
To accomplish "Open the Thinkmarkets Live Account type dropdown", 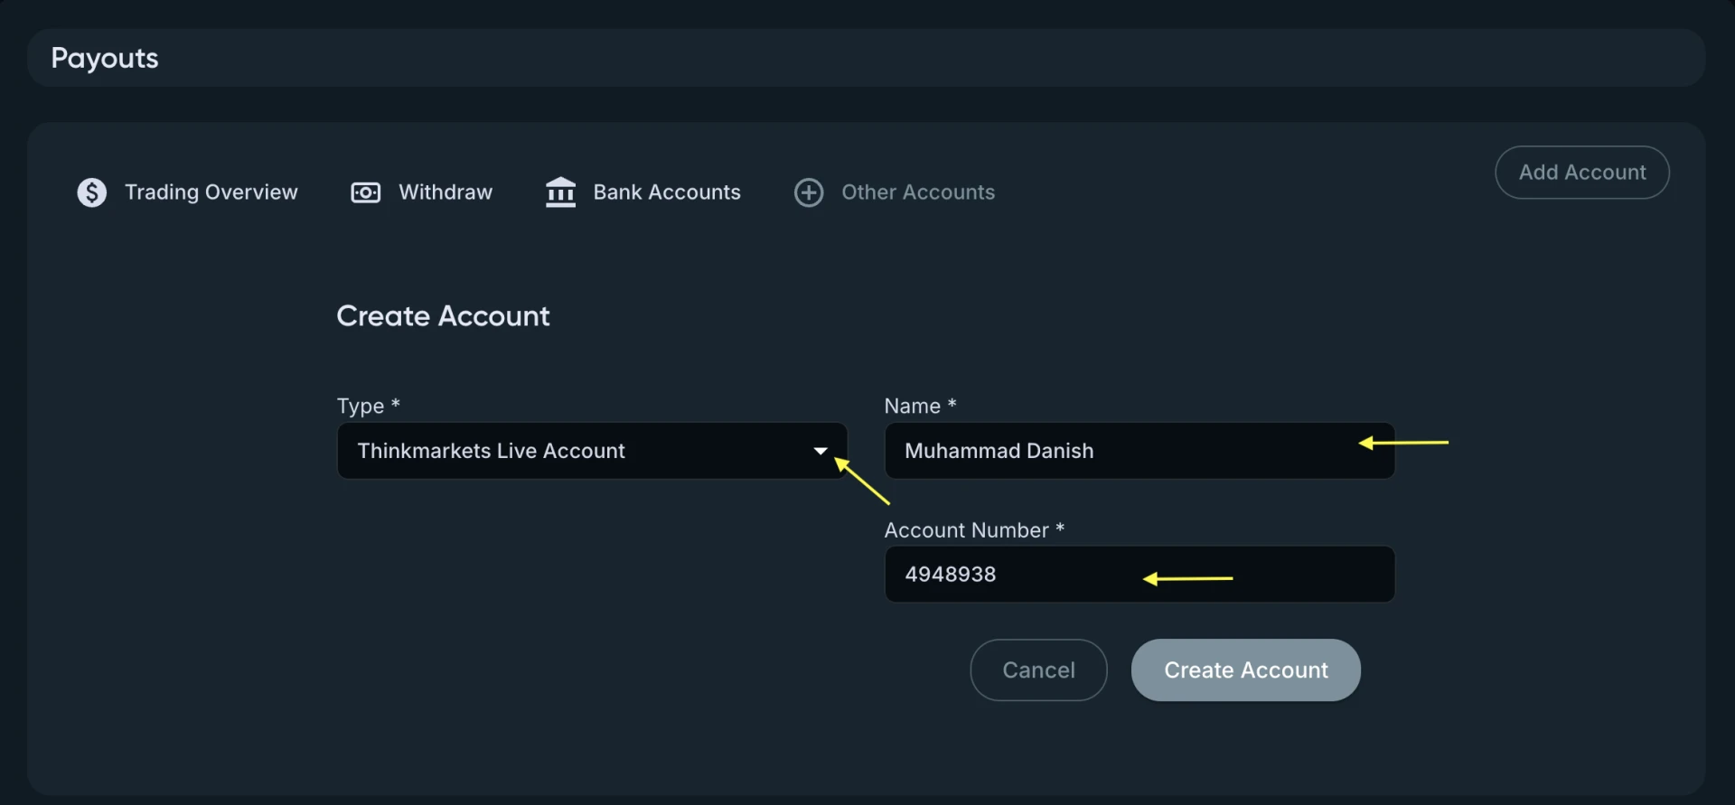I will [578, 451].
